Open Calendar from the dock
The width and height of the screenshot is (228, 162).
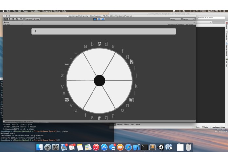pos(72,147)
